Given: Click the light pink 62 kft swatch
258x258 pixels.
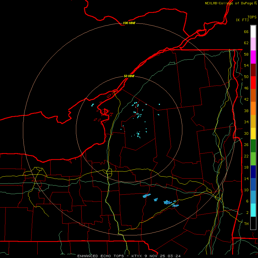Looking at the screenshot, I should 253,44.
